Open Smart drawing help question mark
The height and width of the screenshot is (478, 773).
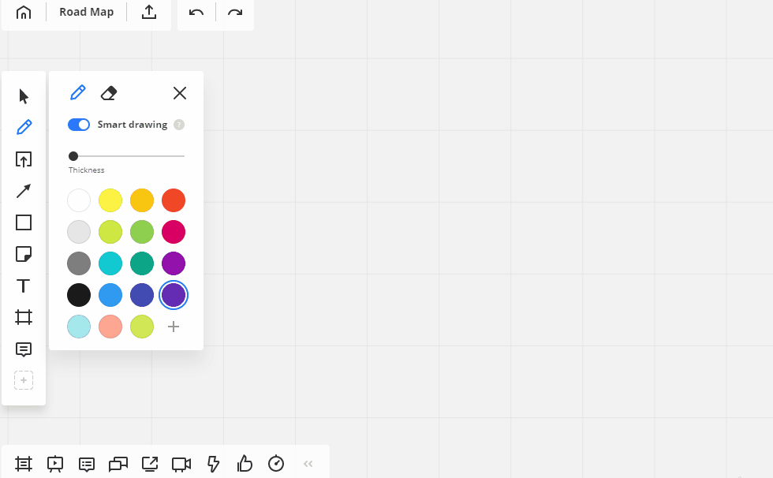tap(179, 125)
